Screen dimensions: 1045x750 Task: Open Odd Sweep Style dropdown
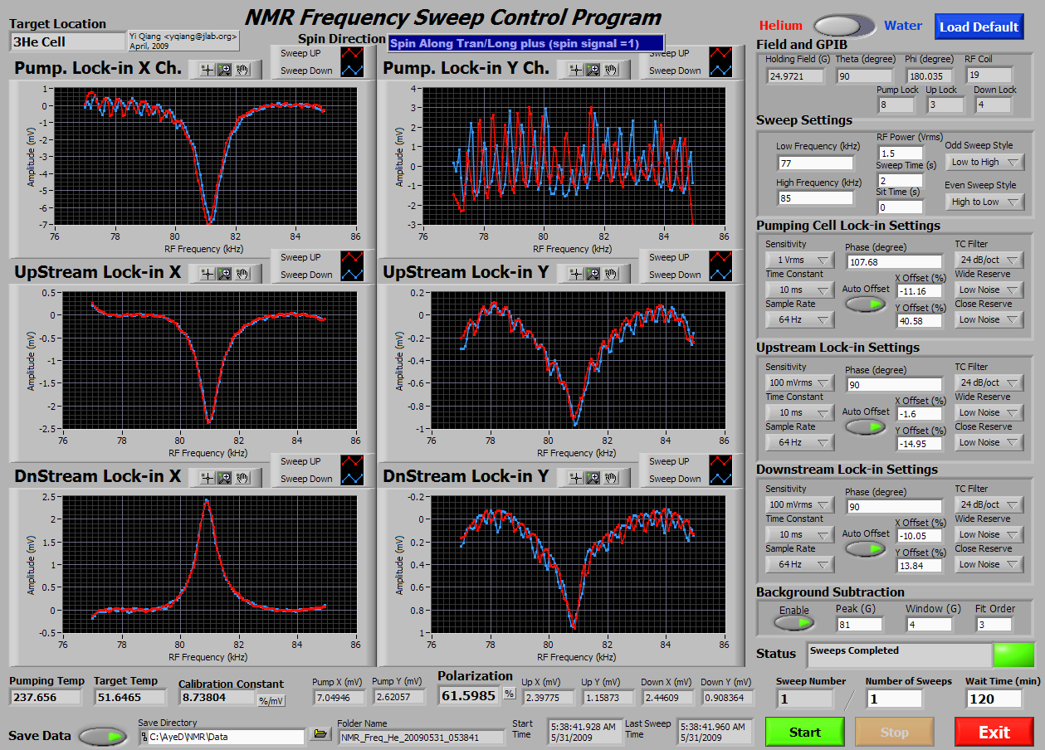coord(984,162)
